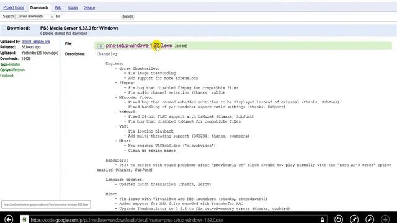Open the Issues tab

point(73,7)
